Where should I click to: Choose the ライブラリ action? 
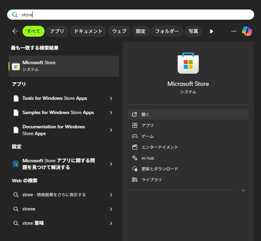click(x=188, y=180)
